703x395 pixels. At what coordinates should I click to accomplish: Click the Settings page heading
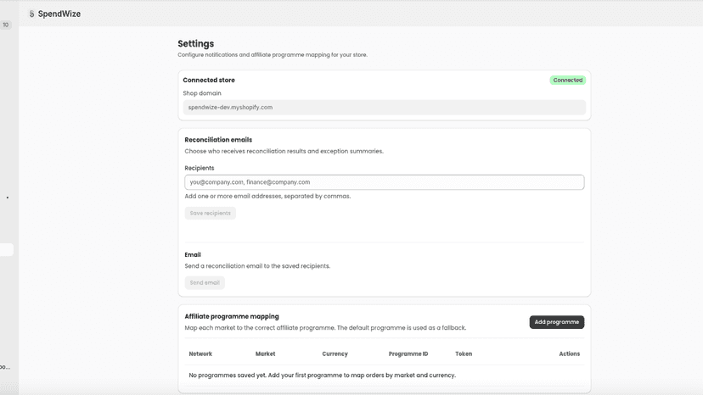coord(196,43)
